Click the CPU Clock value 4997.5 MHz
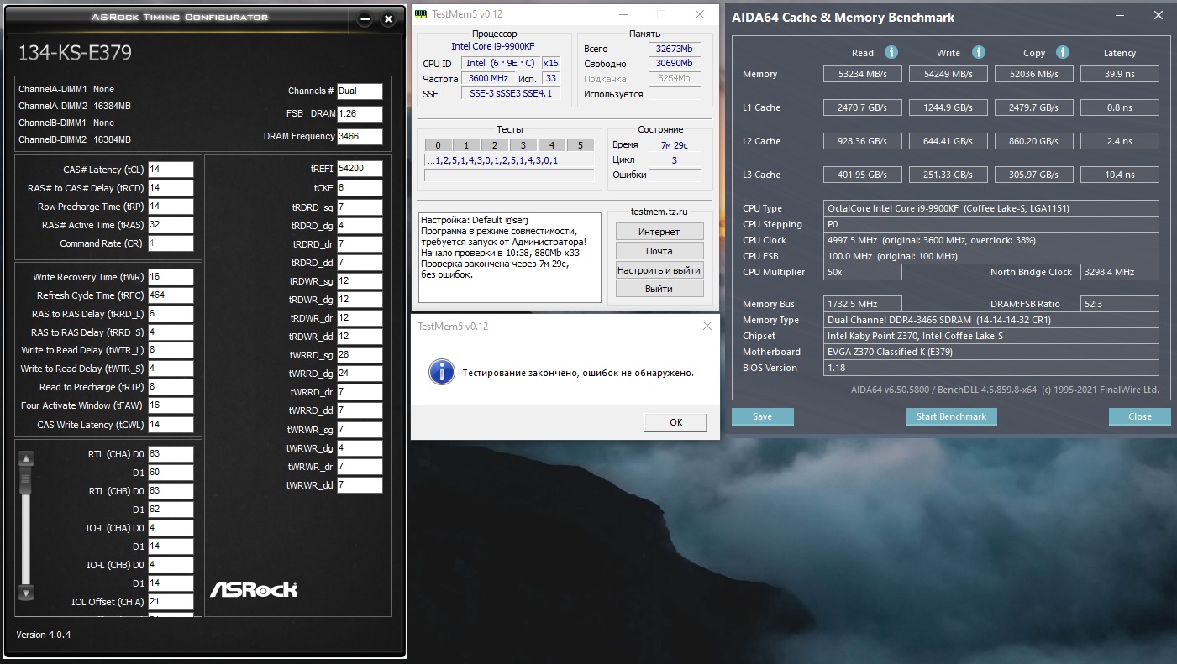 coord(991,240)
